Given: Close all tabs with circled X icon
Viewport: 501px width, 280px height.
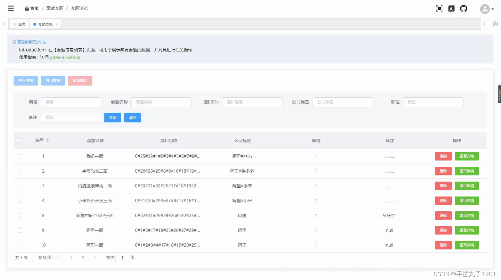Looking at the screenshot, I should coord(495,24).
